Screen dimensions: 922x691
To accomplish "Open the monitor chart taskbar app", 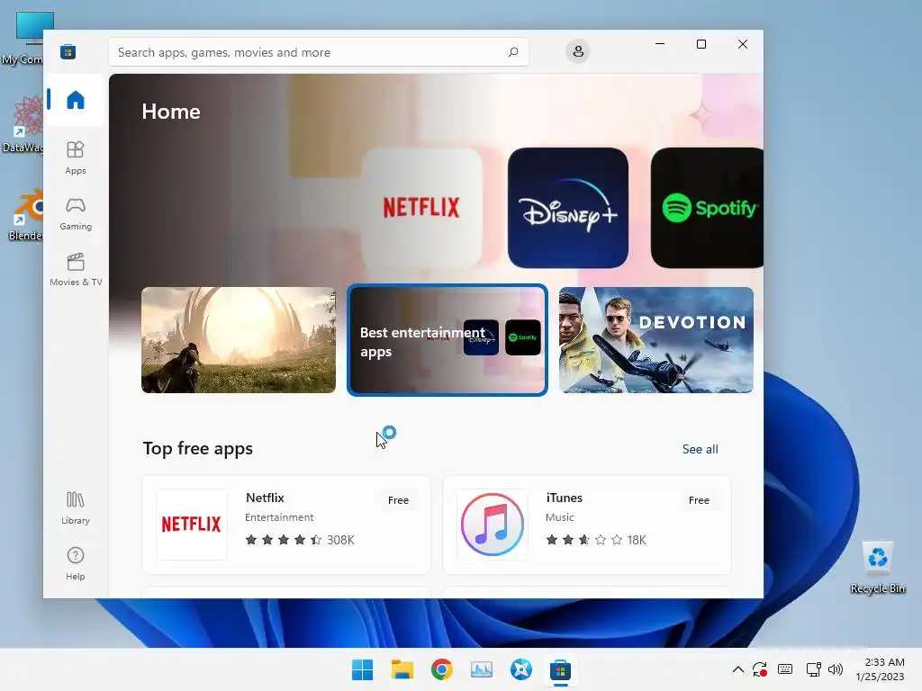I will click(482, 669).
